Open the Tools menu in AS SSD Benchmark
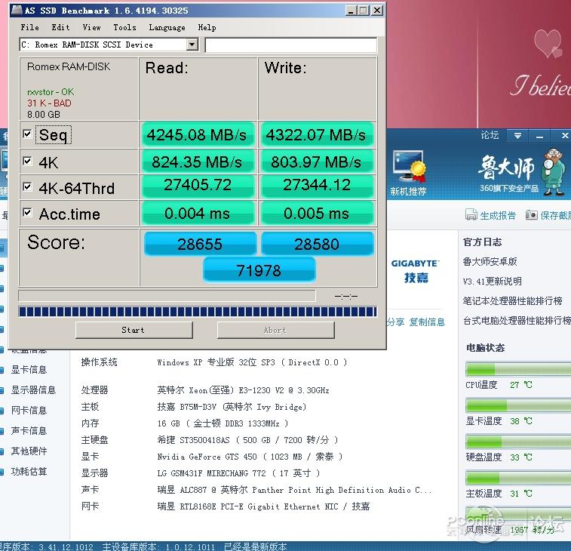This screenshot has width=571, height=551. [x=124, y=27]
